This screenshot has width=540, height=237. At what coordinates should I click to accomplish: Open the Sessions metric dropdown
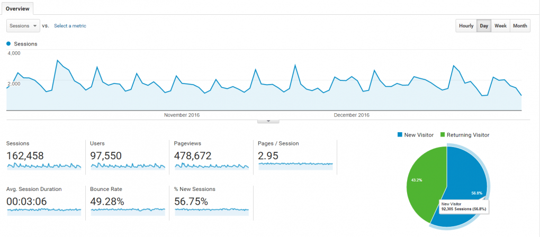23,26
